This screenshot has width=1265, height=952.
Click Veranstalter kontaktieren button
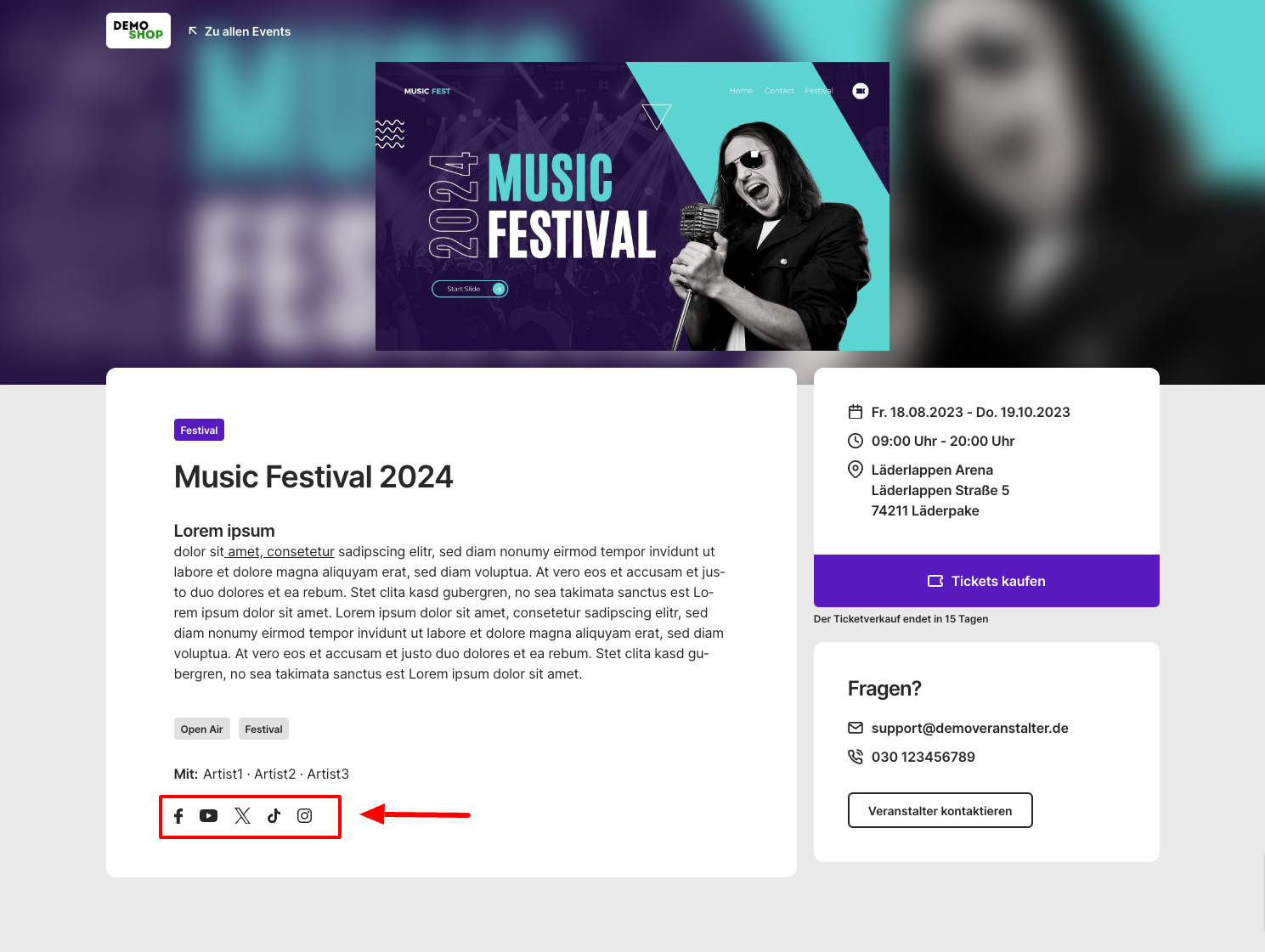tap(940, 810)
